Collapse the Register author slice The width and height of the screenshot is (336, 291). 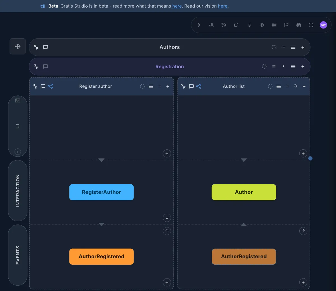pos(35,86)
